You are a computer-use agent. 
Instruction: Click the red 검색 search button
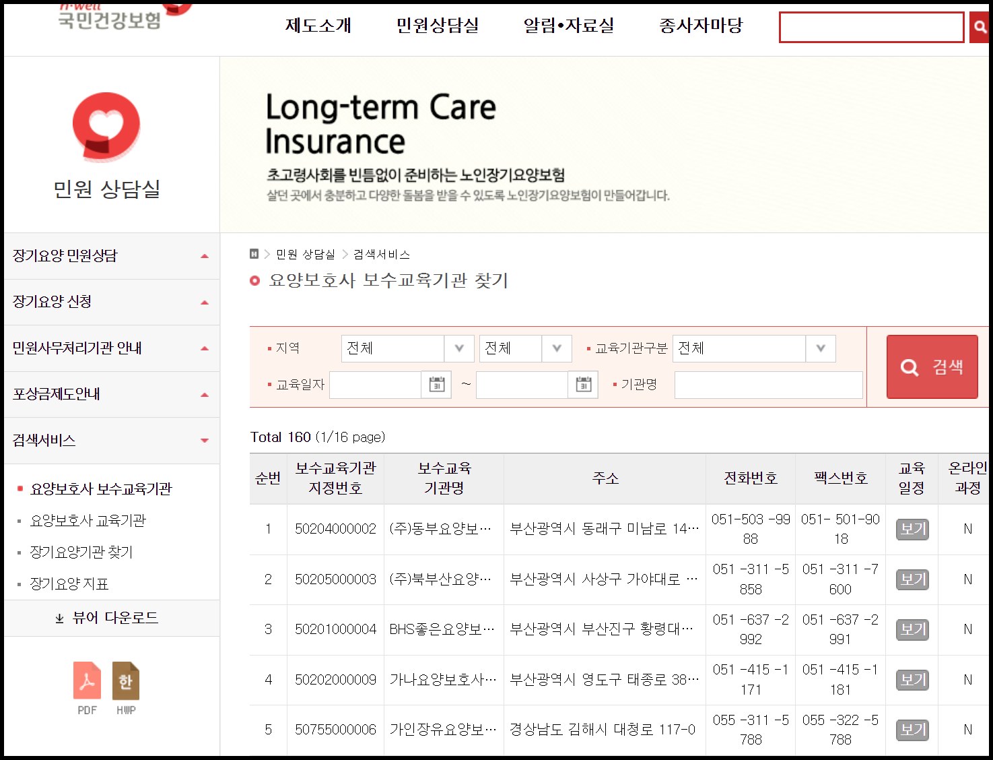[932, 367]
